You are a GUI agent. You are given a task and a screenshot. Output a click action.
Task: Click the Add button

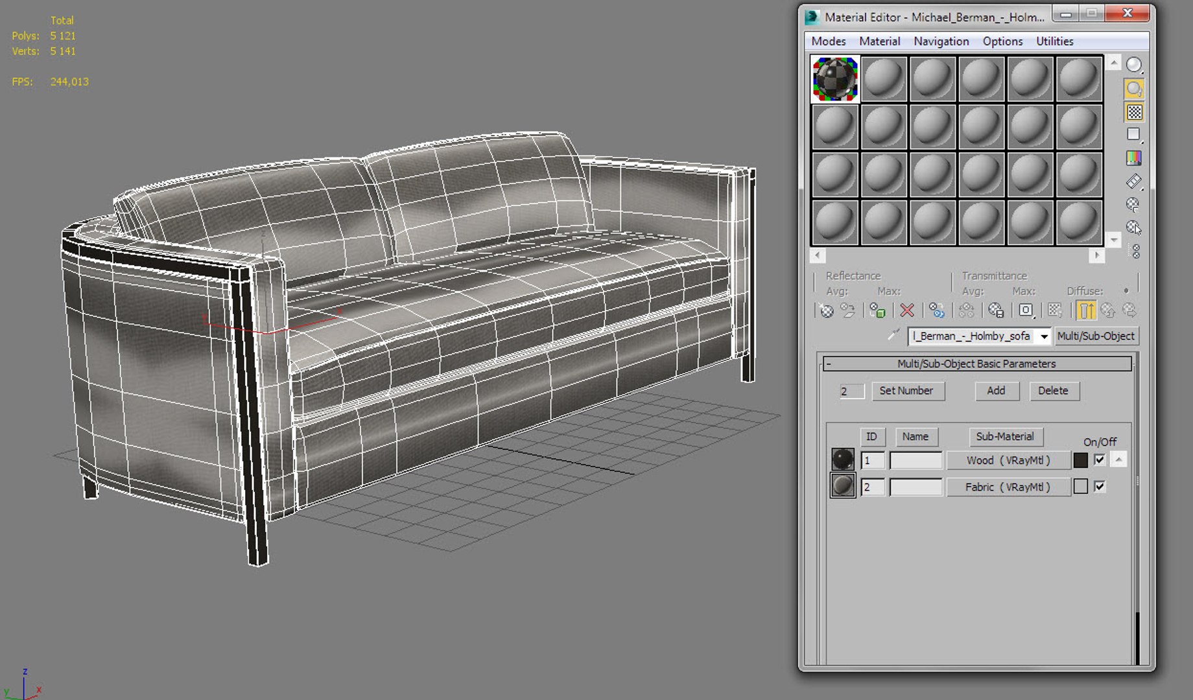click(x=997, y=391)
